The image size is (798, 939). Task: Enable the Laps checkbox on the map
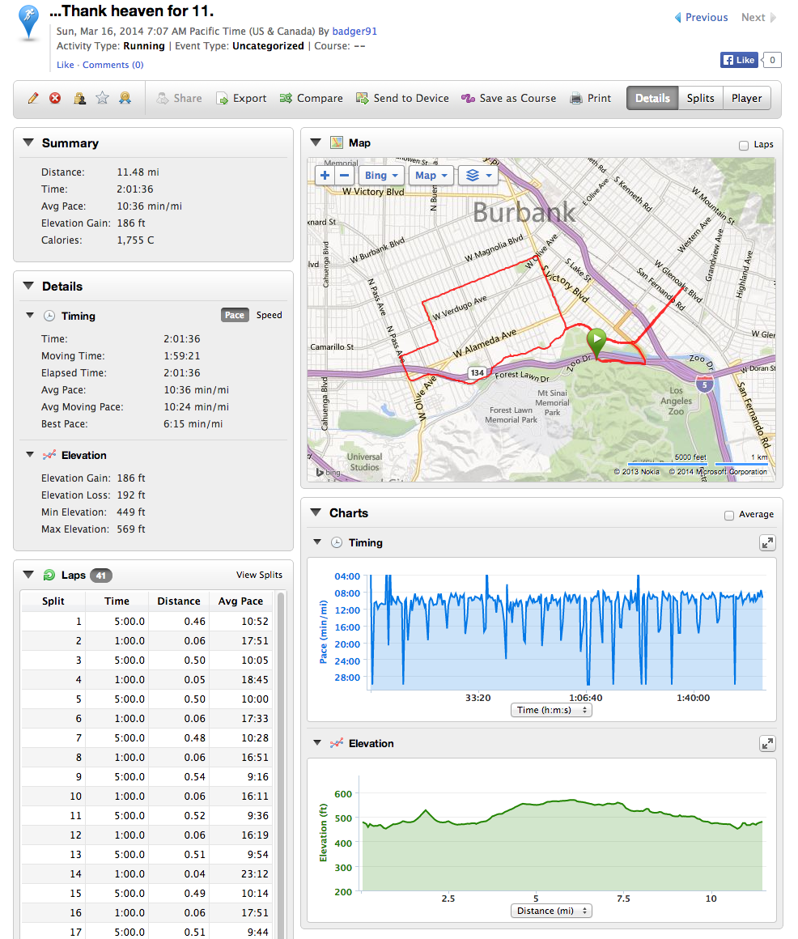click(743, 146)
